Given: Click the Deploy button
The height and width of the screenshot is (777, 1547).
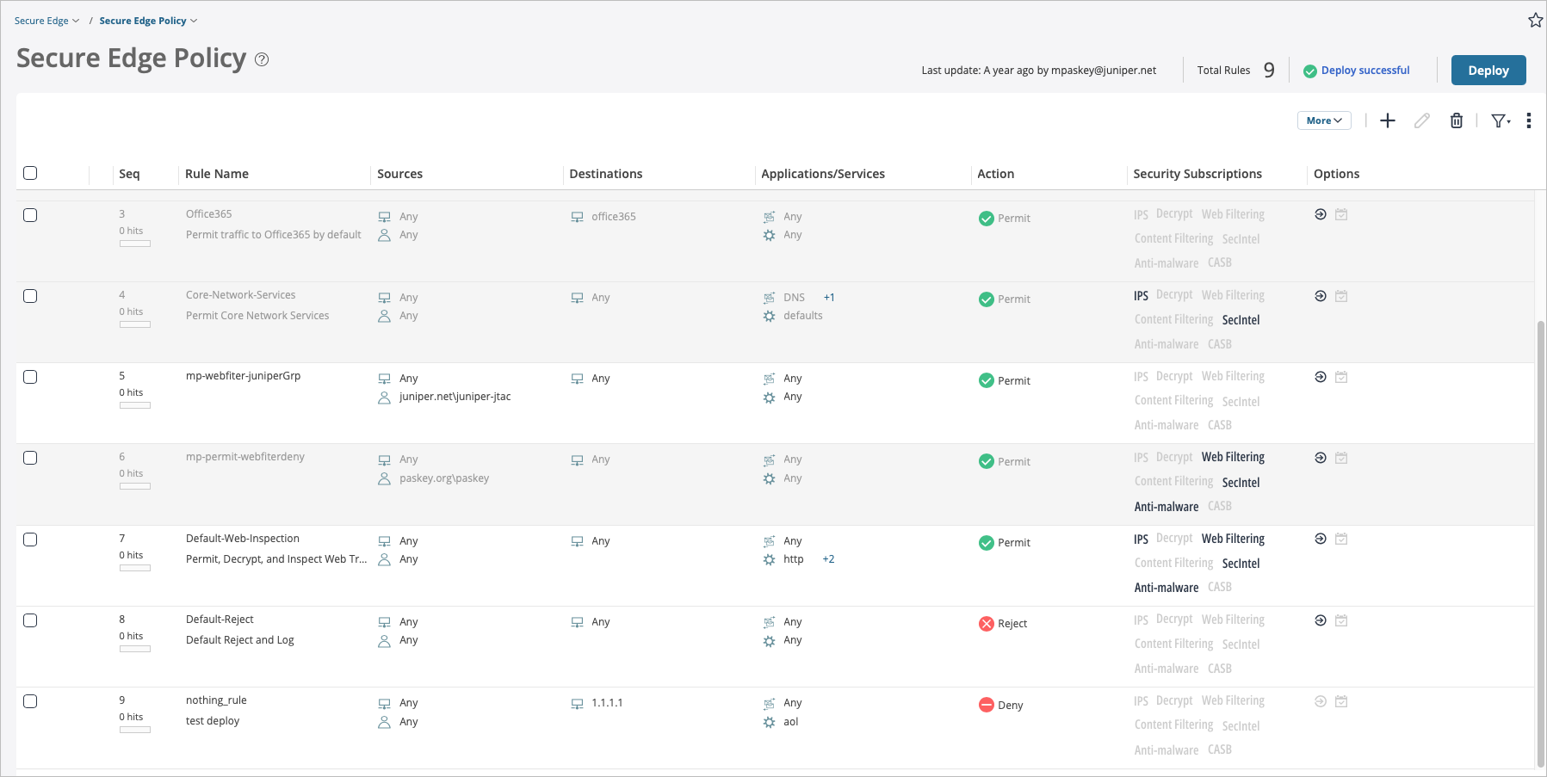Looking at the screenshot, I should 1488,71.
